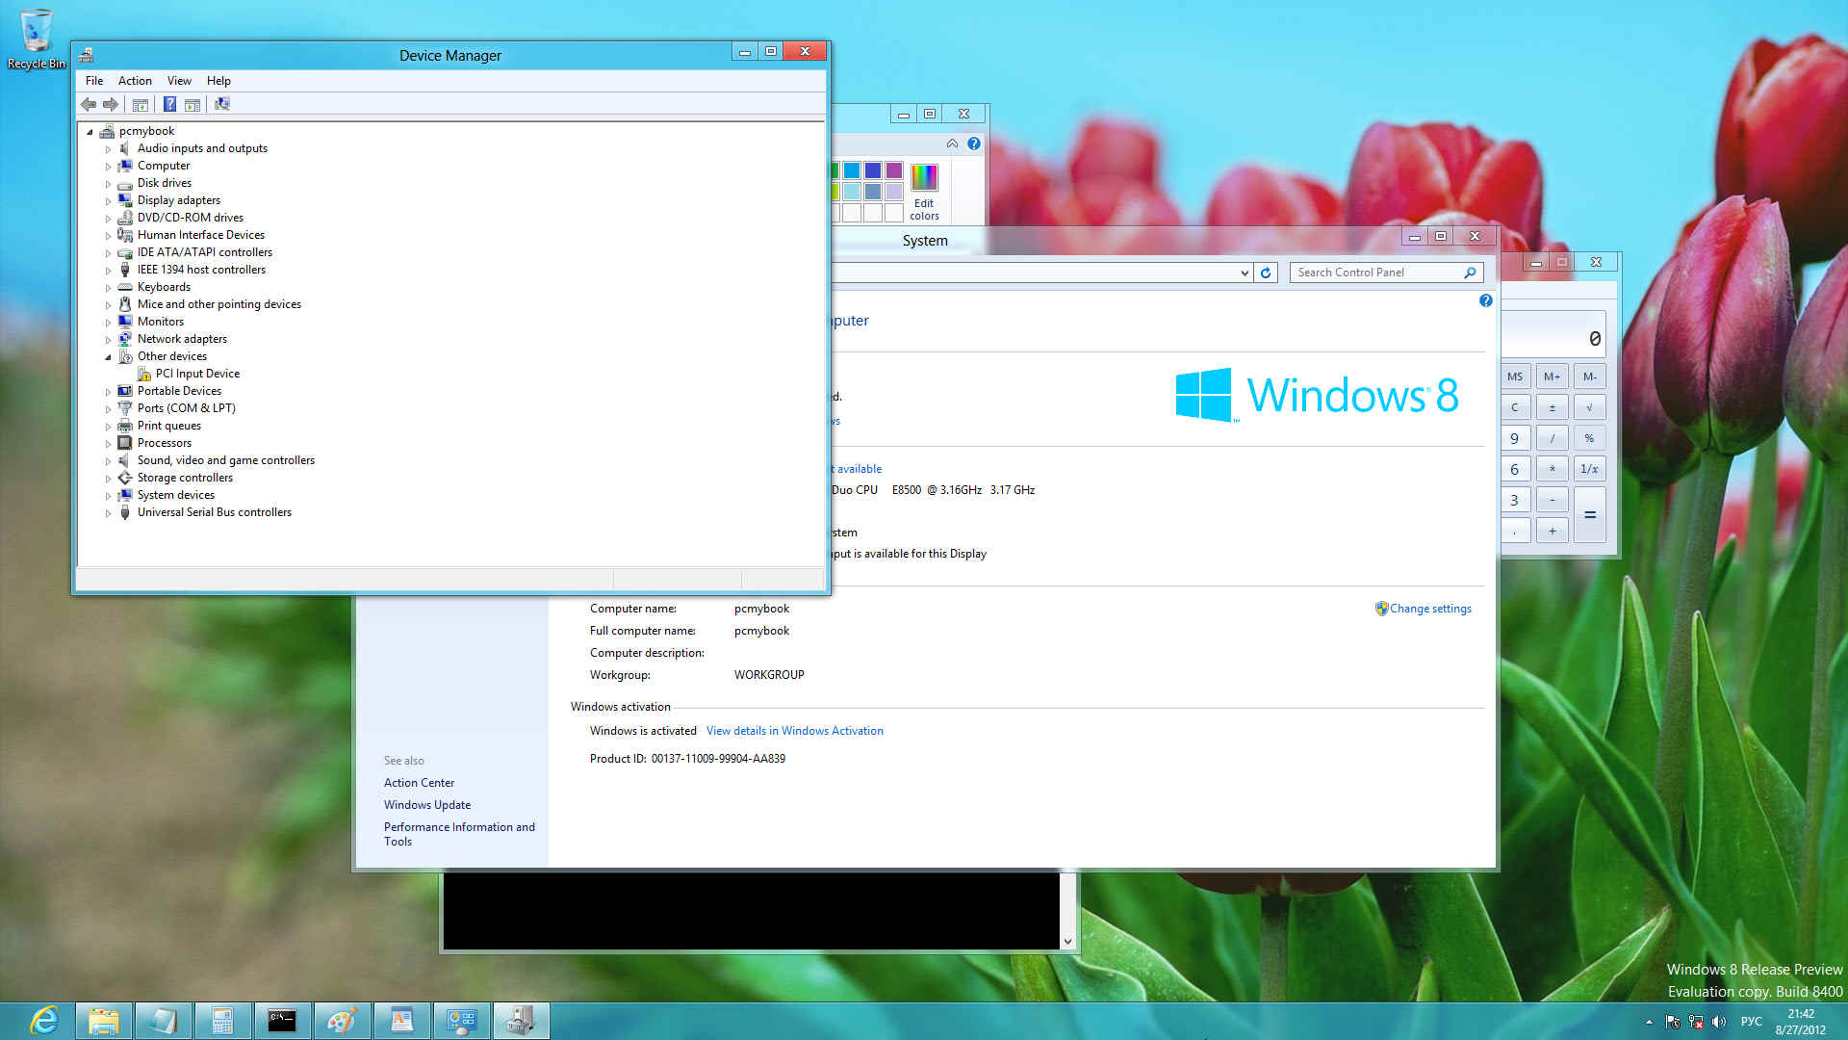Open the Action menu
The height and width of the screenshot is (1040, 1848).
[135, 81]
